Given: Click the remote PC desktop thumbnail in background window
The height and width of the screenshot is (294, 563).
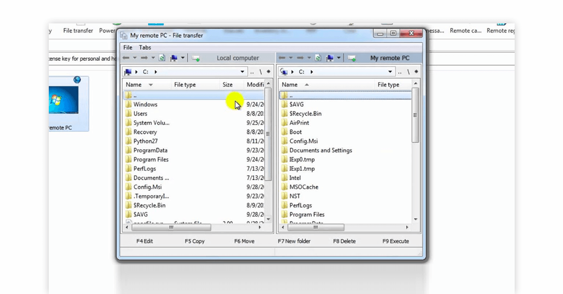Looking at the screenshot, I should (x=64, y=100).
